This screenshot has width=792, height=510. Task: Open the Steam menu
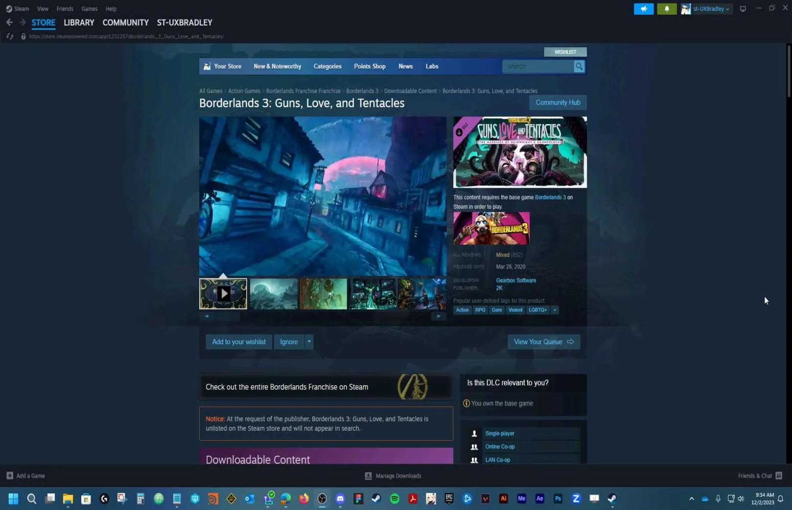(x=17, y=9)
